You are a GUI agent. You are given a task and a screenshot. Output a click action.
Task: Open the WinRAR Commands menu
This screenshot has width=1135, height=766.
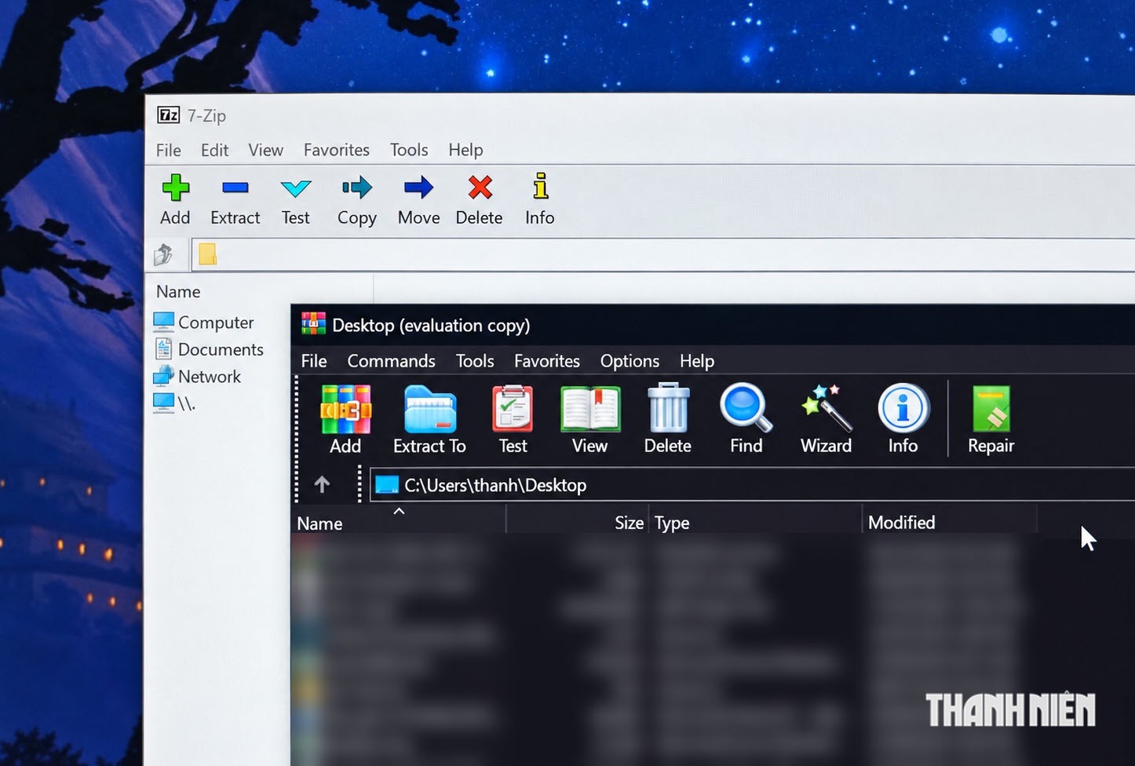[391, 361]
